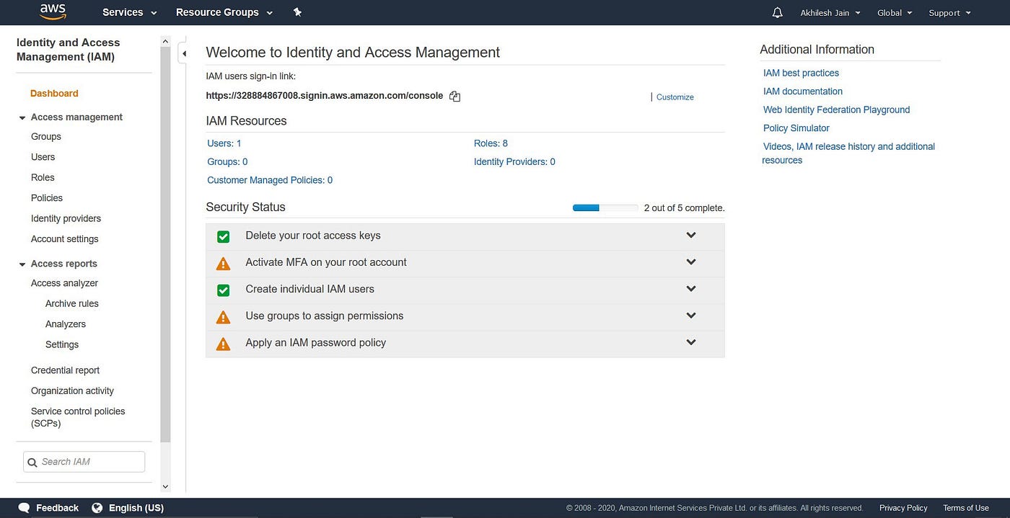Viewport: 1010px width, 518px height.
Task: Expand Use groups to assign permissions chevron
Action: (690, 316)
